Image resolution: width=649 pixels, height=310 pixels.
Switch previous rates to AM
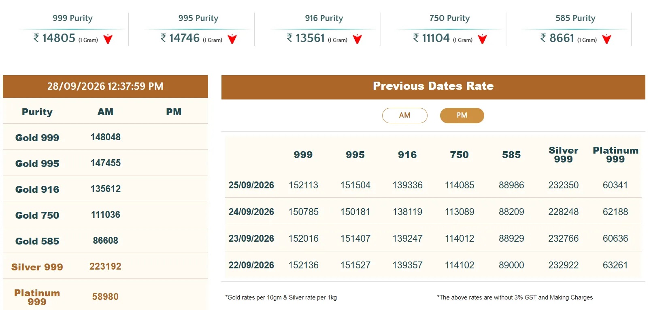405,115
